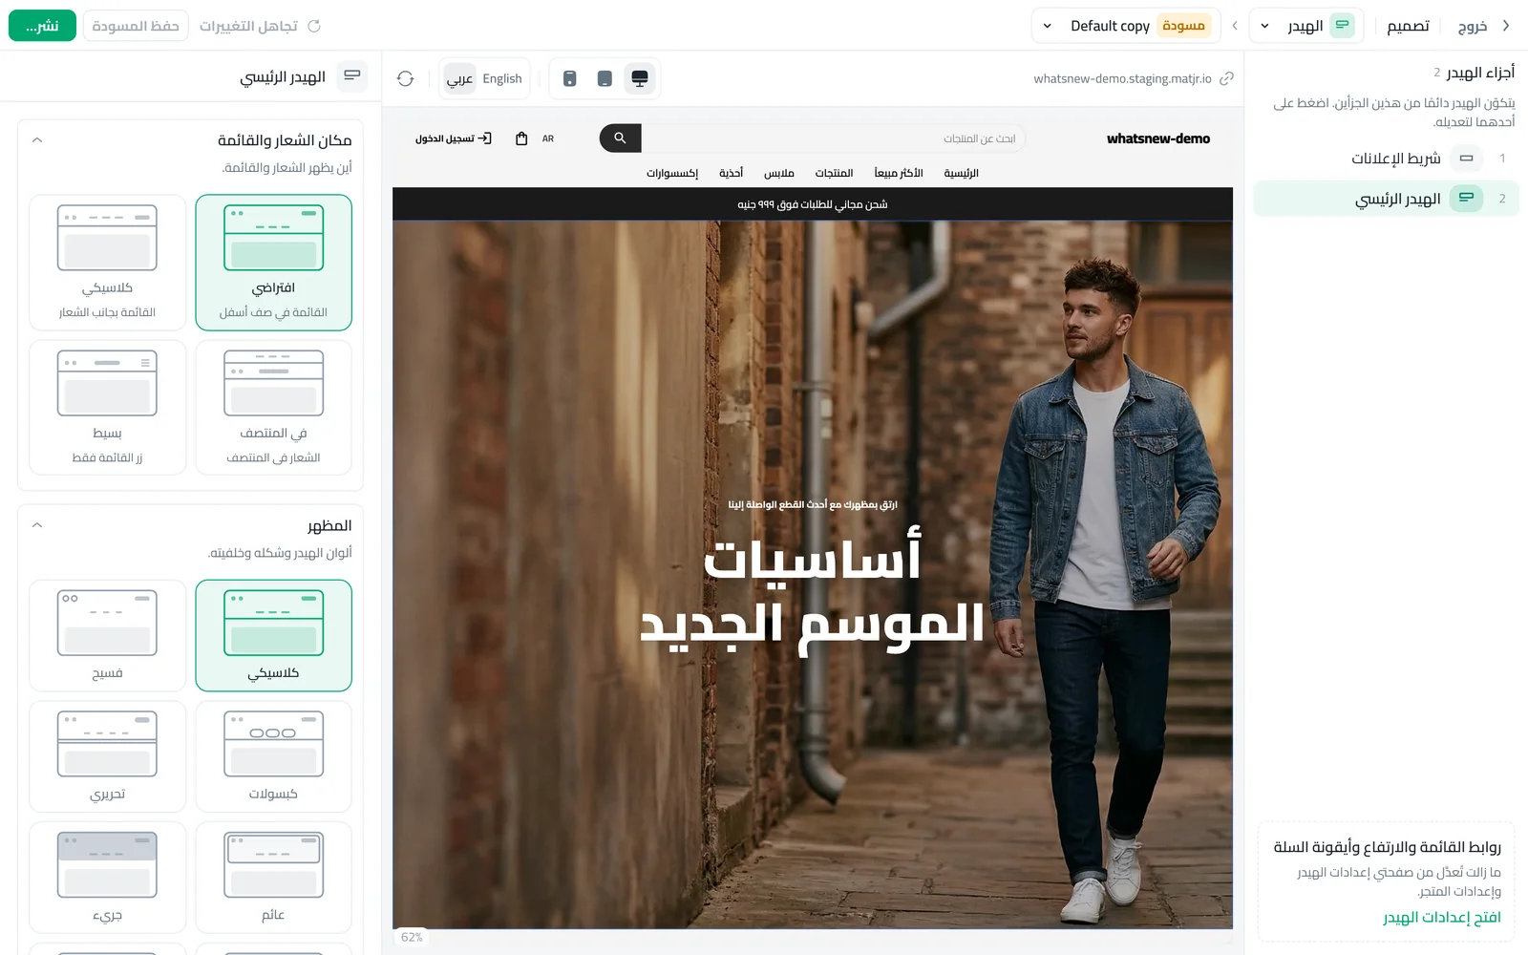Click the whatsnew-demo store logo in preview
This screenshot has height=955, width=1528.
coord(1158,138)
